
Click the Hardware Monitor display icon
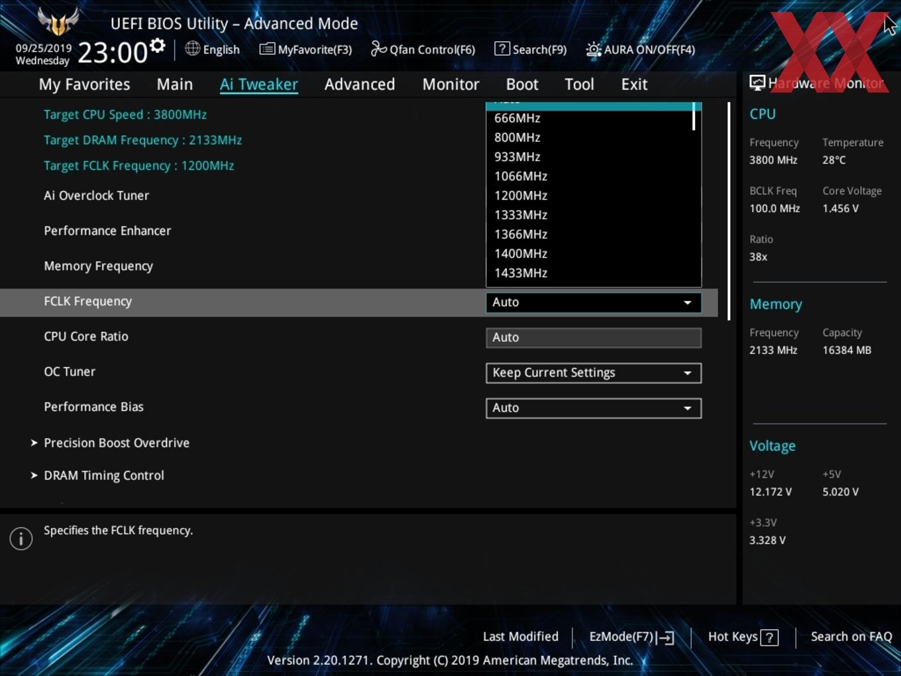pyautogui.click(x=757, y=83)
